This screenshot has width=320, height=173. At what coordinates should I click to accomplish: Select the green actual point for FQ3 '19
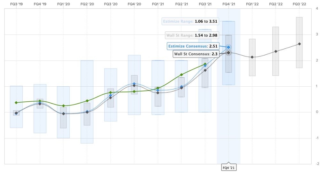tap(16, 102)
